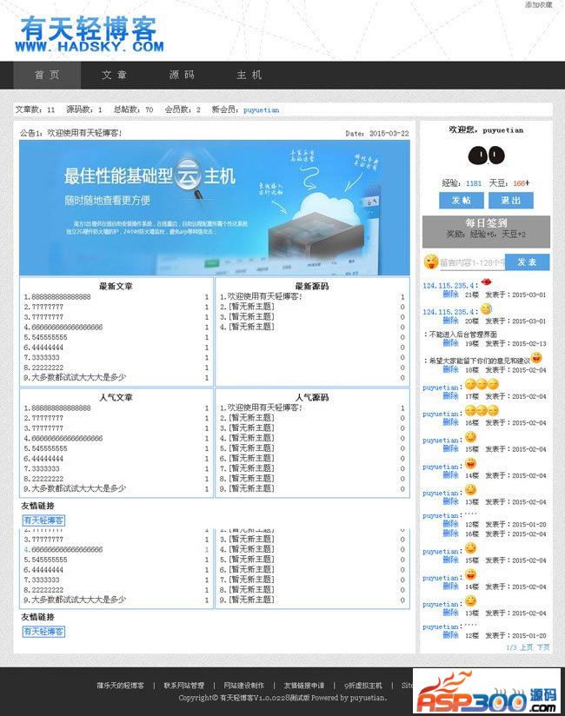Image resolution: width=565 pixels, height=716 pixels.
Task: Click the 会员数: 2 statistic
Action: coord(183,109)
